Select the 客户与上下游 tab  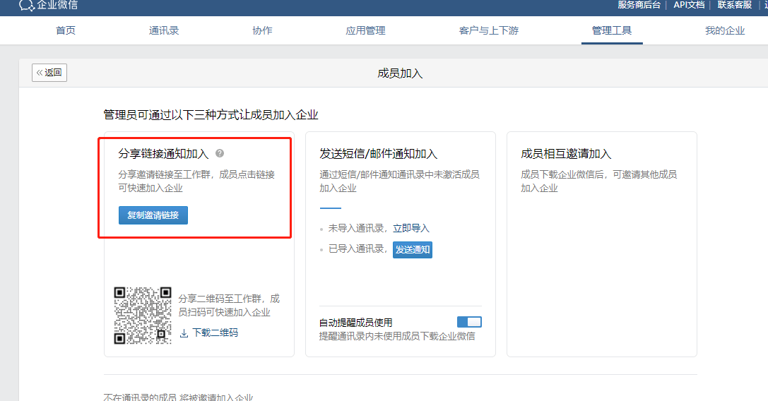(x=489, y=30)
